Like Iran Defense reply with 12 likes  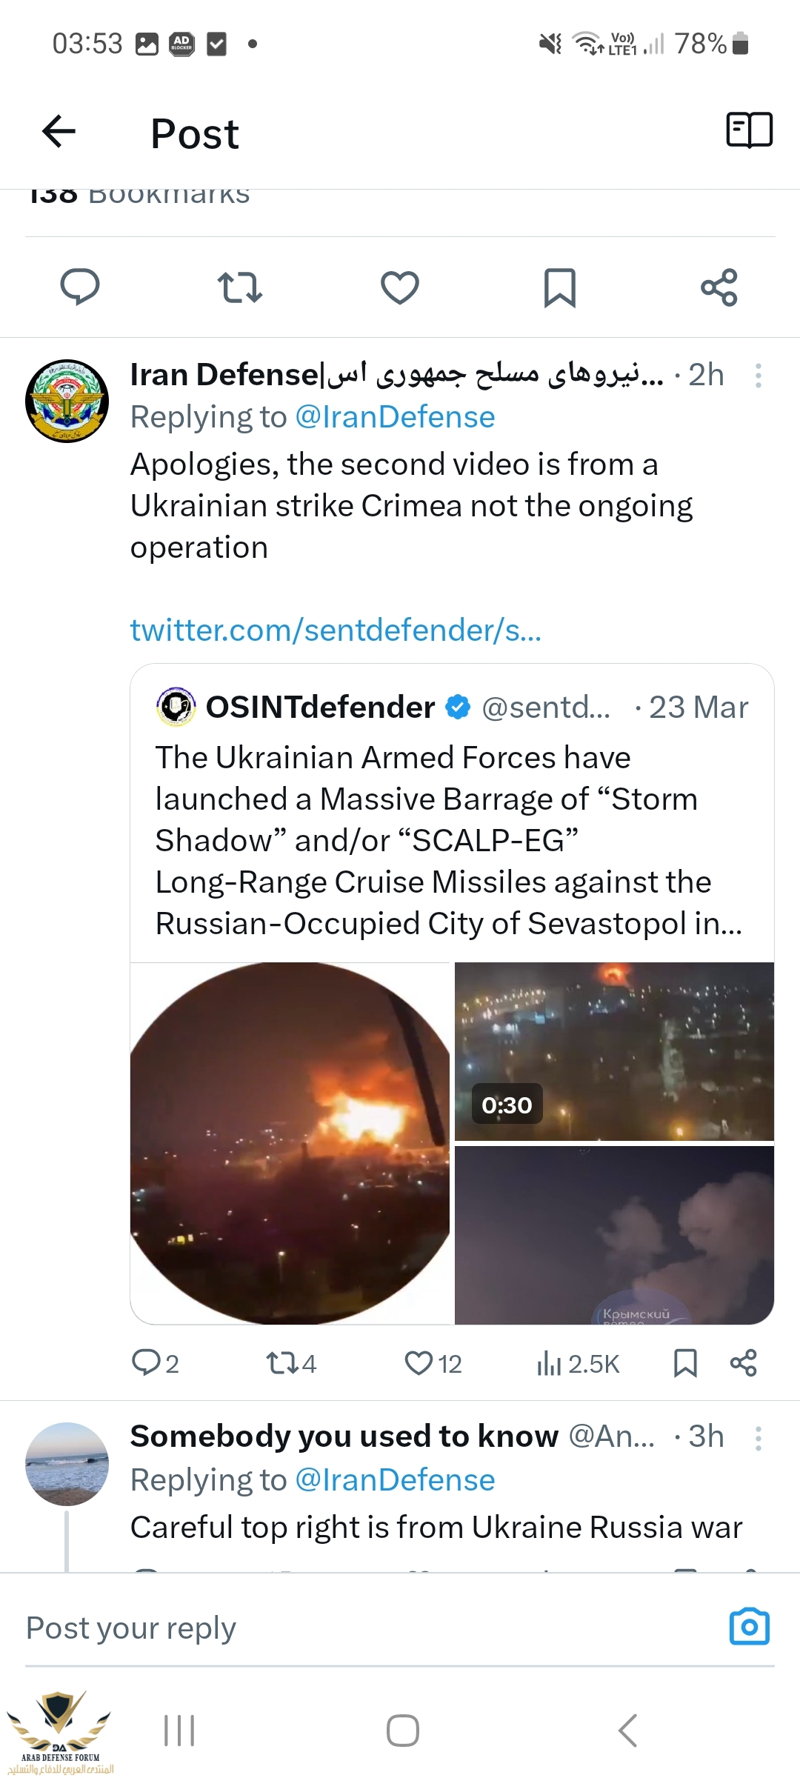(x=433, y=1363)
